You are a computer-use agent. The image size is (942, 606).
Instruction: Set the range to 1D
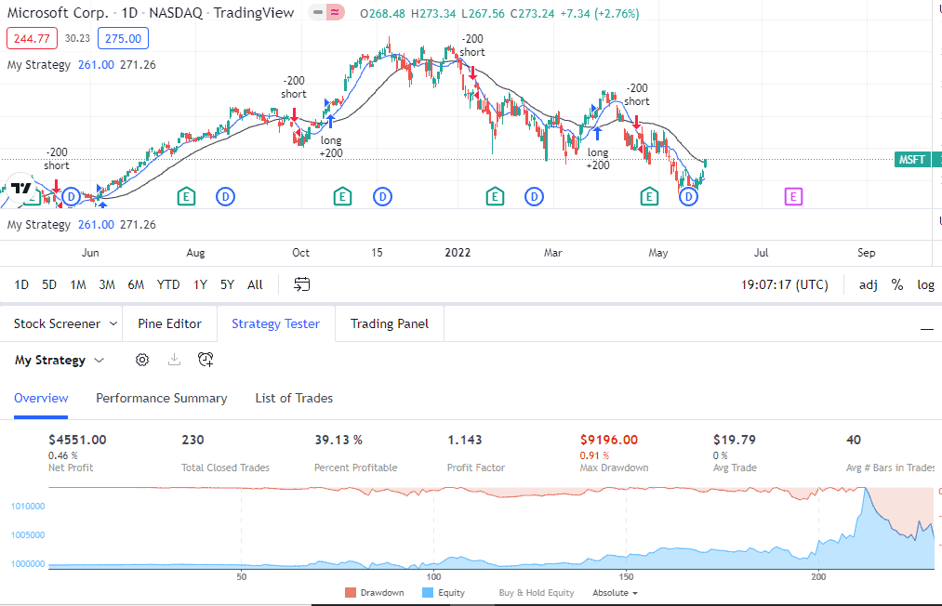pyautogui.click(x=21, y=284)
